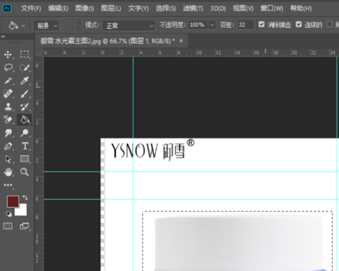Viewport: 339px width, 271px height.
Task: Select the Eraser tool
Action: (8, 119)
